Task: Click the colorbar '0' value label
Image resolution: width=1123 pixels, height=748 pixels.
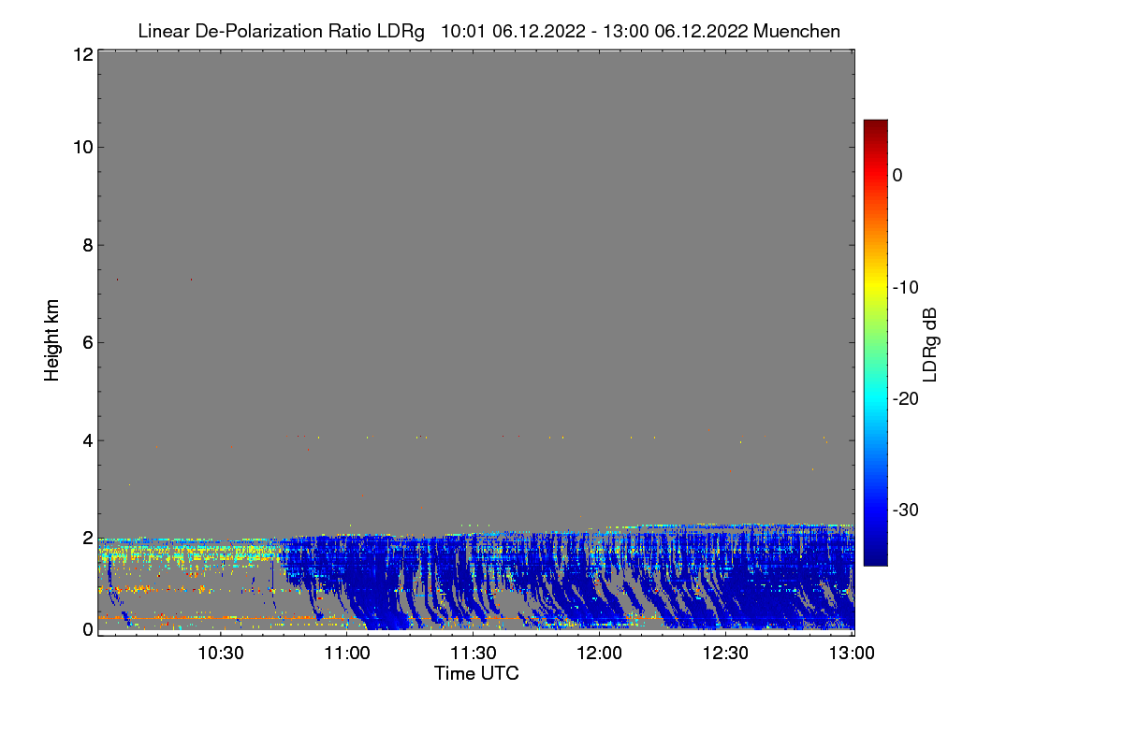Action: click(x=897, y=175)
